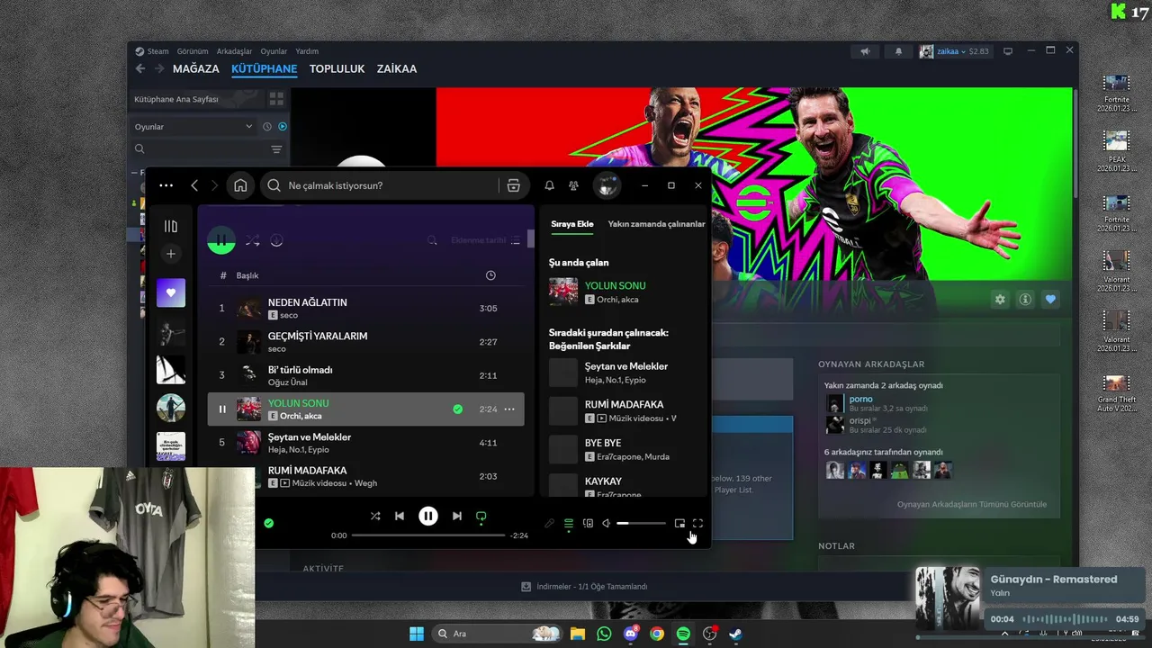Open Spotify home via the house icon
The height and width of the screenshot is (648, 1152).
(x=240, y=185)
